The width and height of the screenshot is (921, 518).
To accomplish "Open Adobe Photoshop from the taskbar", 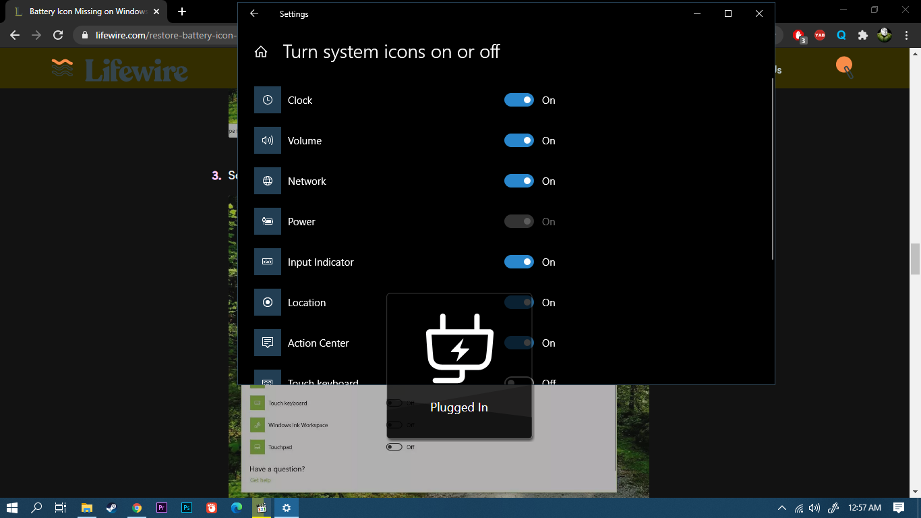I will 187,508.
